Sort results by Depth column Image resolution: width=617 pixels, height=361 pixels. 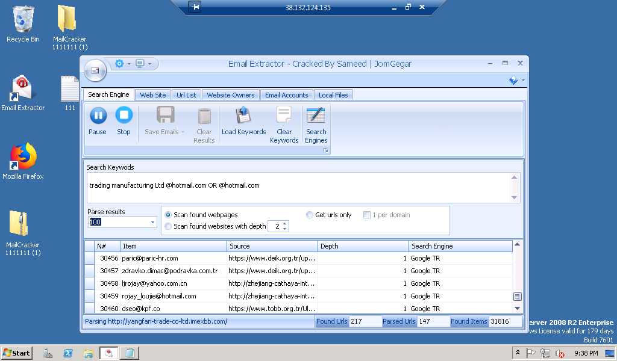[x=363, y=246]
